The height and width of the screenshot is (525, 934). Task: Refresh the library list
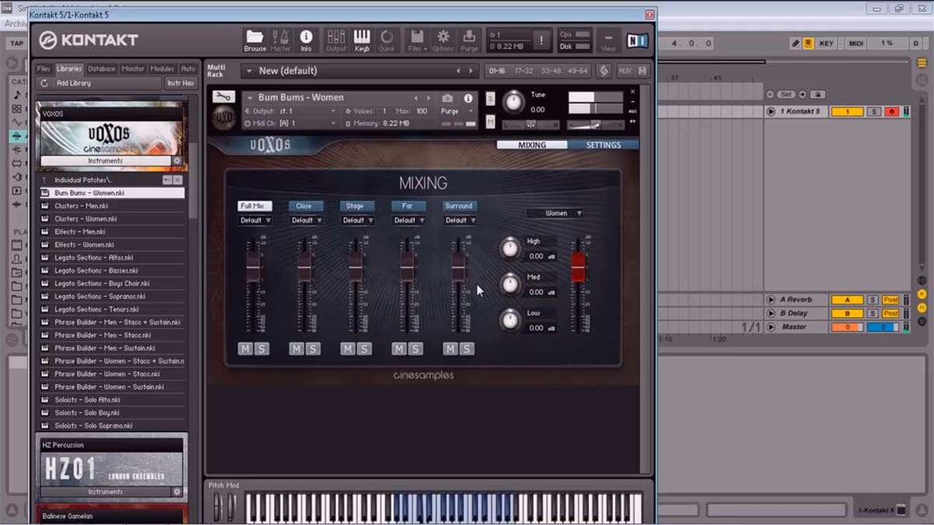[44, 83]
